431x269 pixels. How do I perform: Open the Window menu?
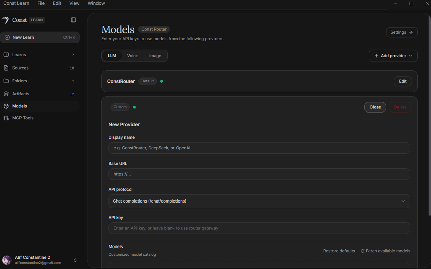pyautogui.click(x=96, y=3)
